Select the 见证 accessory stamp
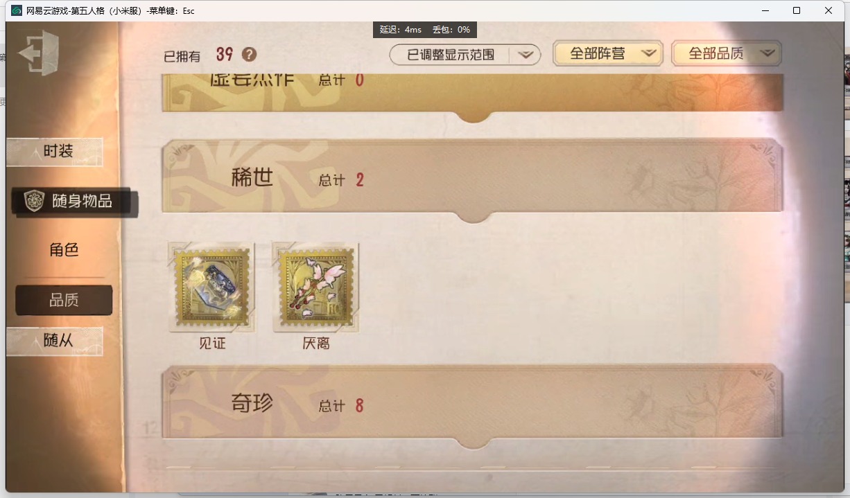 pos(211,287)
